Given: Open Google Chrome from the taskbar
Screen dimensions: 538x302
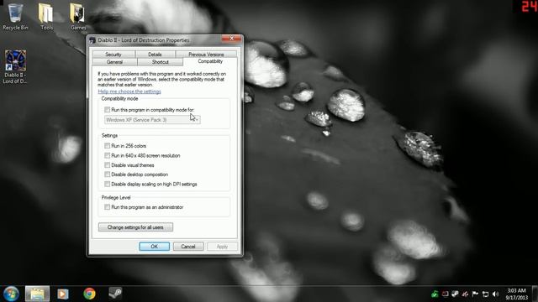Looking at the screenshot, I should click(89, 294).
